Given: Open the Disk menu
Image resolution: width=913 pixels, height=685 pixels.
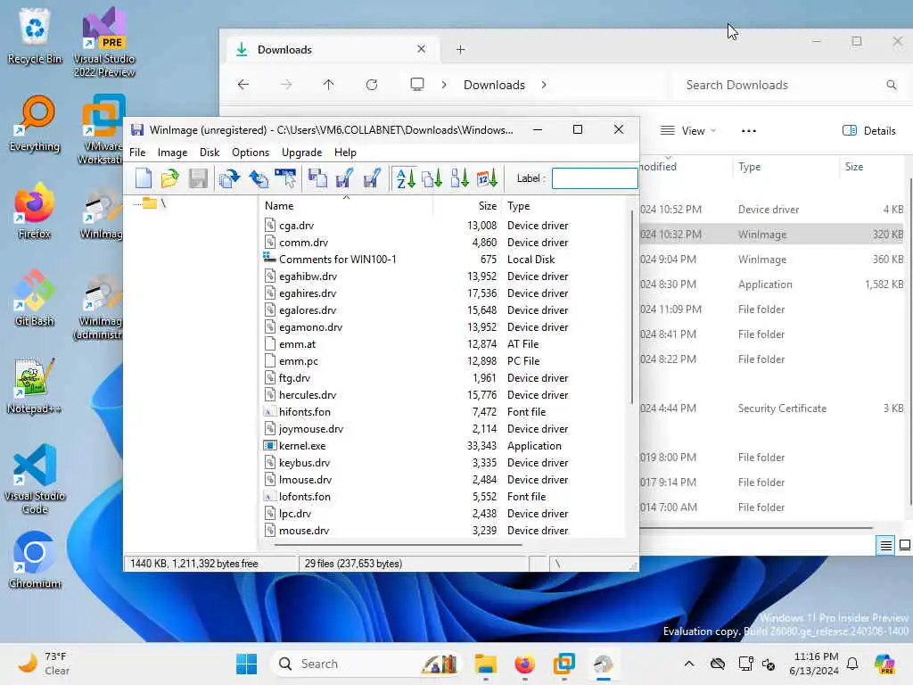Looking at the screenshot, I should coord(210,153).
